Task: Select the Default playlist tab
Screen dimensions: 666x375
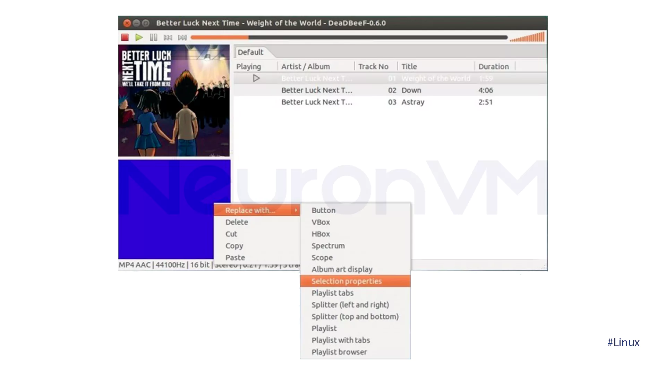Action: pos(250,52)
